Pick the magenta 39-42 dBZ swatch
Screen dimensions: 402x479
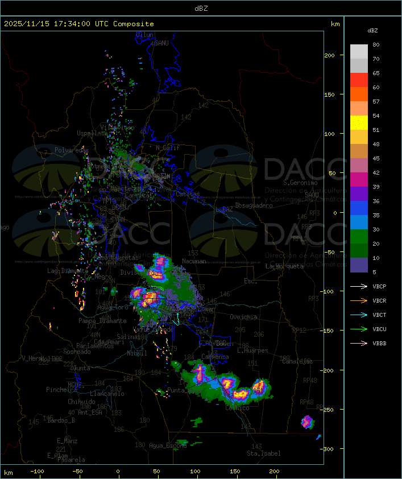coord(359,180)
